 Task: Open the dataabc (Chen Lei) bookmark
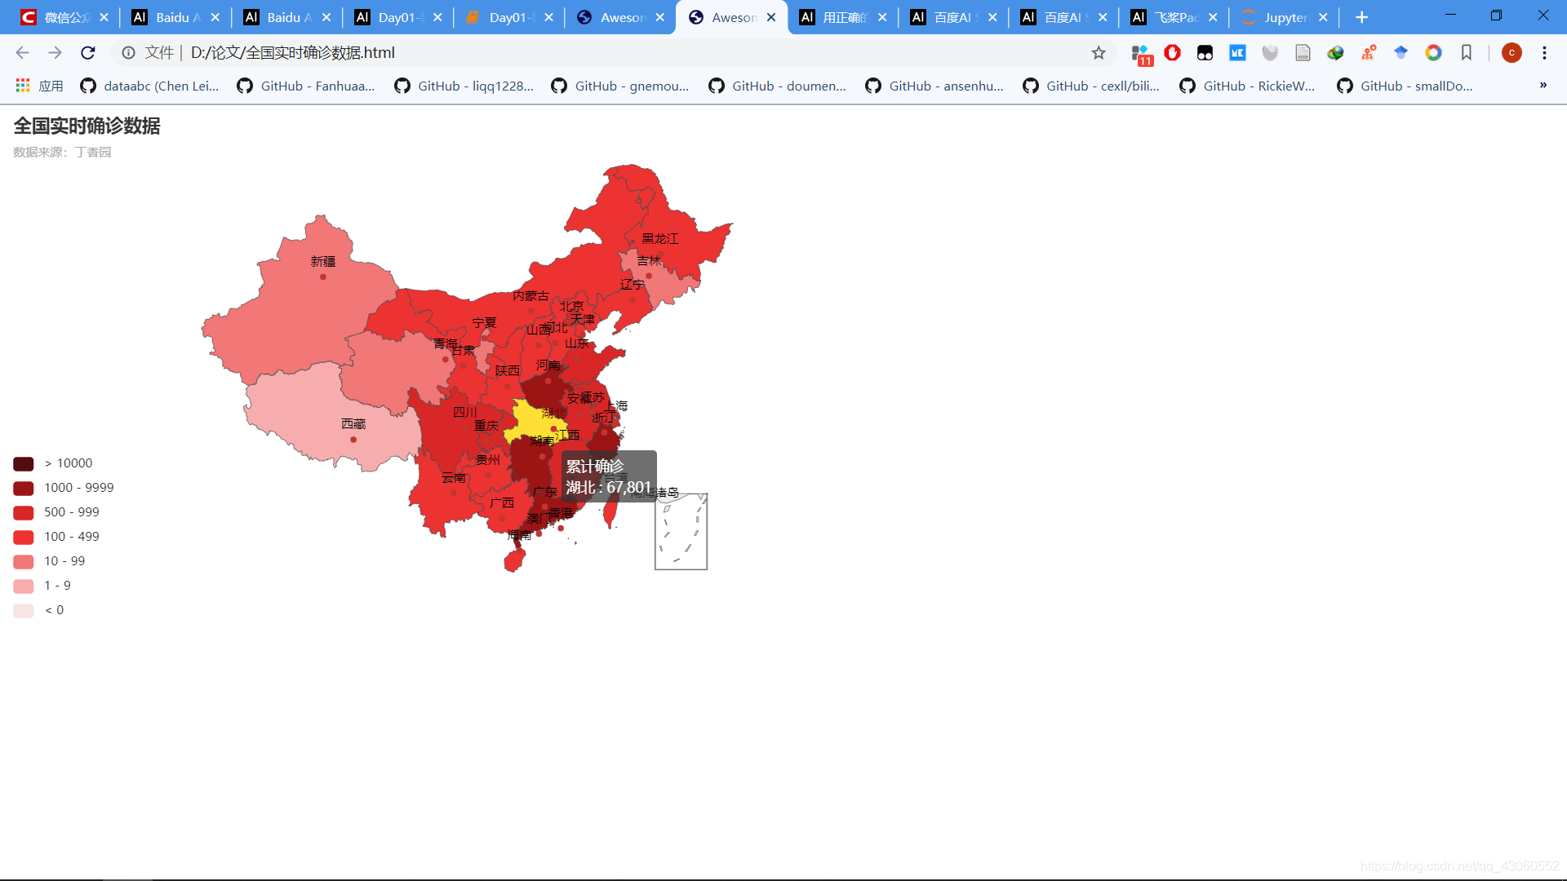(x=150, y=86)
